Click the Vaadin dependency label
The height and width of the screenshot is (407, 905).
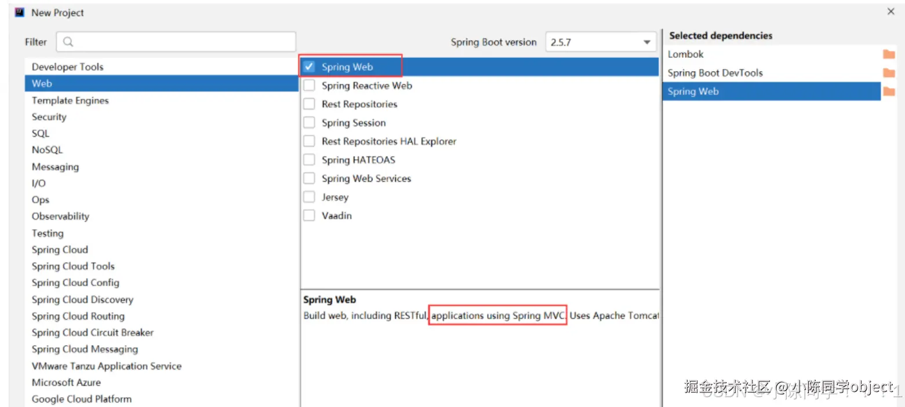[337, 215]
